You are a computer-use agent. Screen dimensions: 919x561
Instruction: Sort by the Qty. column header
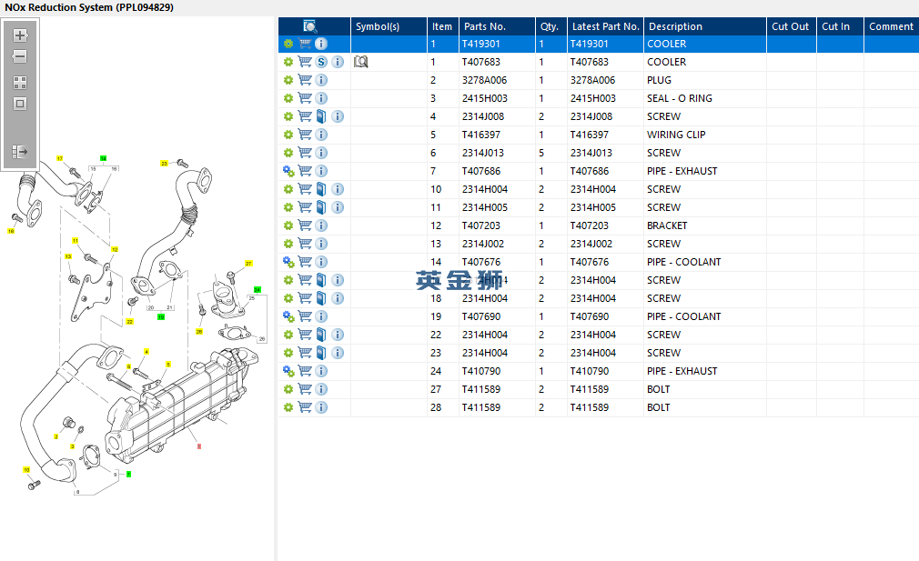(550, 26)
